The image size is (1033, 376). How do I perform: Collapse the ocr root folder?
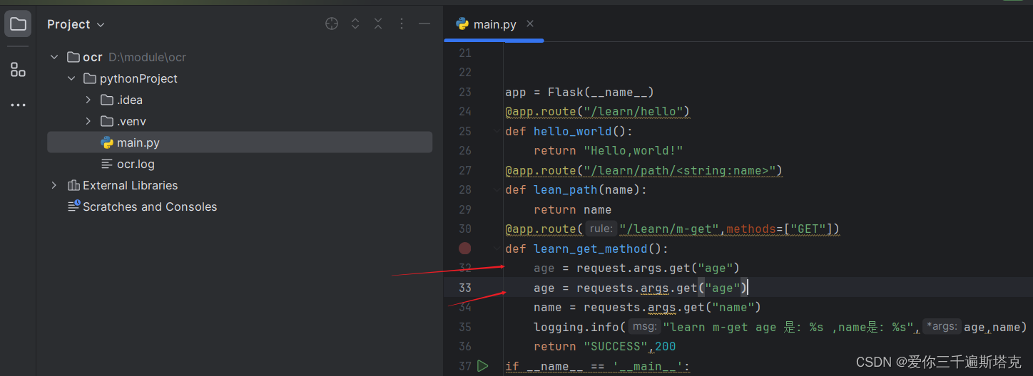[55, 57]
